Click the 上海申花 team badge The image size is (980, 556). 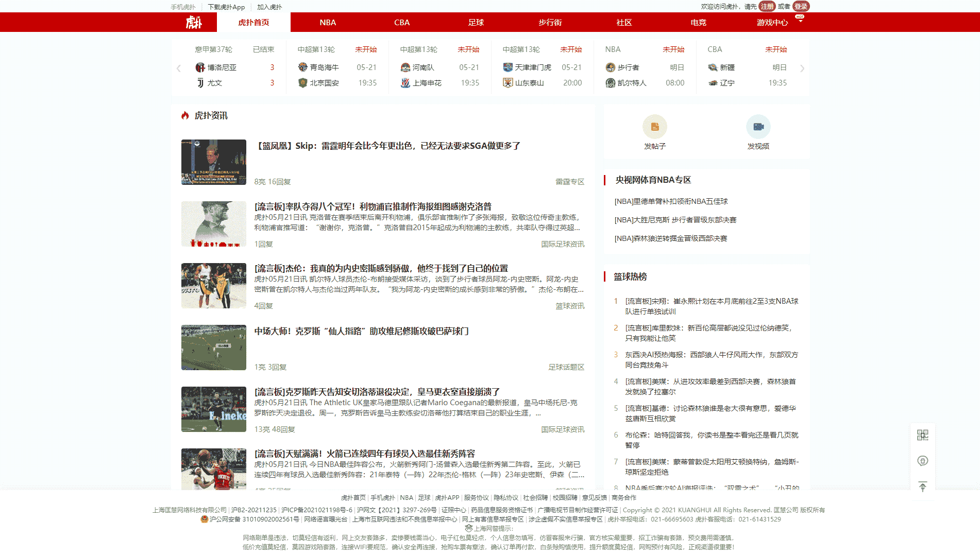tap(405, 83)
